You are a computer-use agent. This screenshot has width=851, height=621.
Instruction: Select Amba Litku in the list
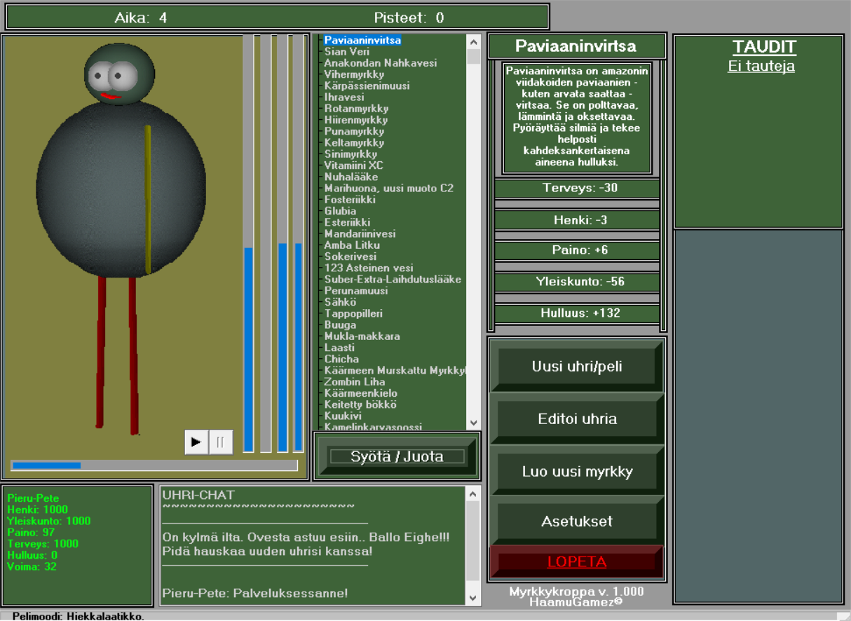352,245
